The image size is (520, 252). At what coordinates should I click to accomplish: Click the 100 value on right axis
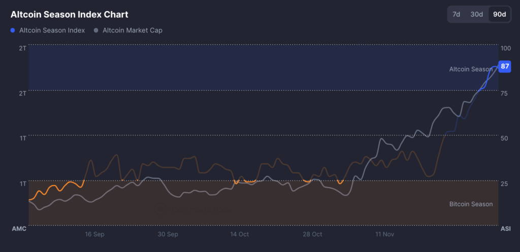point(506,48)
